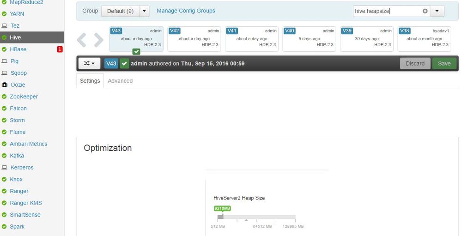
Task: Open the Settings tab
Action: point(90,81)
